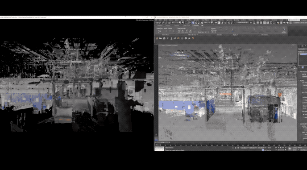Click the Play animation button
Viewport: 307px width, 170px height.
pos(281,148)
